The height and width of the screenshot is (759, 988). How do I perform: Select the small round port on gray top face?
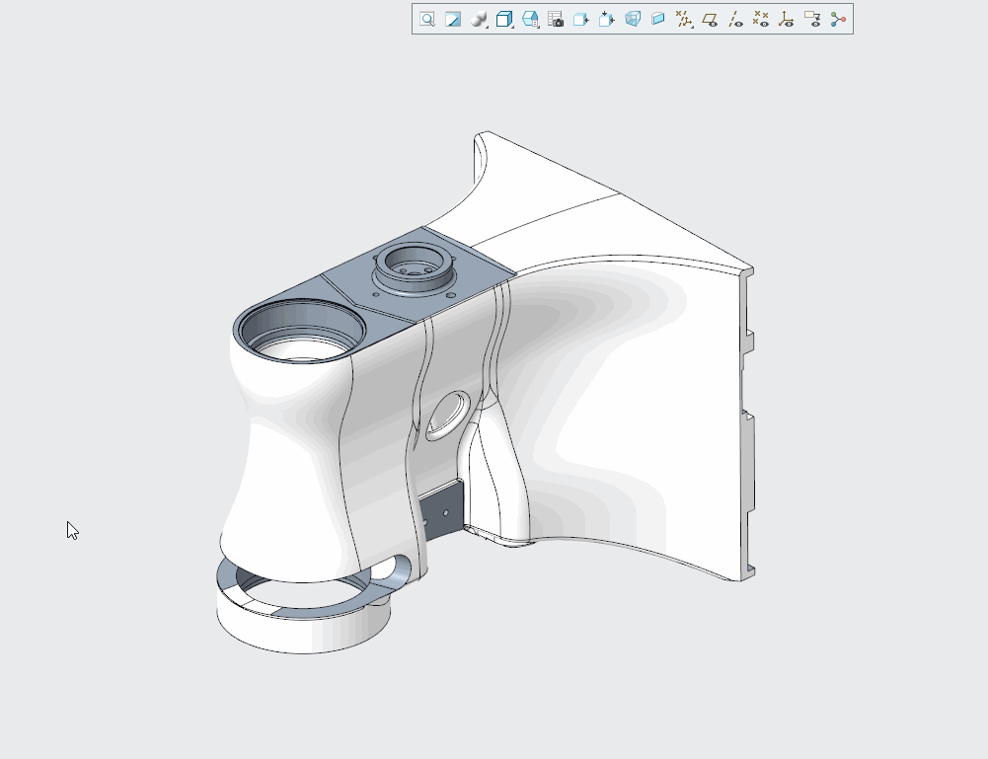pyautogui.click(x=412, y=264)
